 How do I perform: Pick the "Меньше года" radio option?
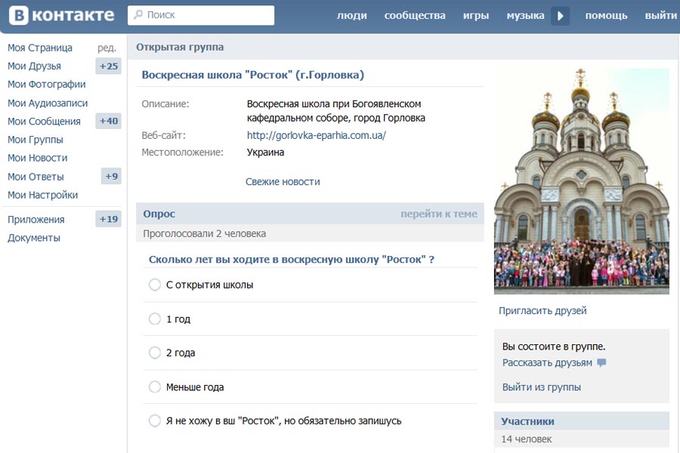155,387
